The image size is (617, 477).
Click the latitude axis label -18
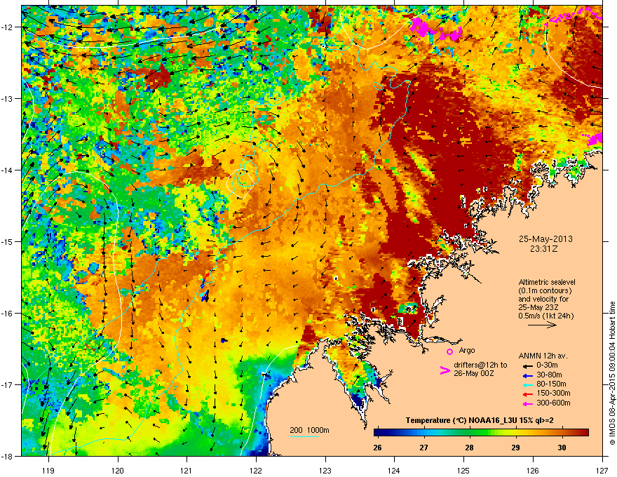[7, 456]
